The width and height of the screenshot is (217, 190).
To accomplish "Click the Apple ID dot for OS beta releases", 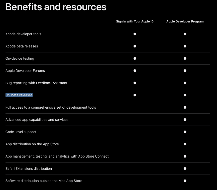I will click(135, 95).
